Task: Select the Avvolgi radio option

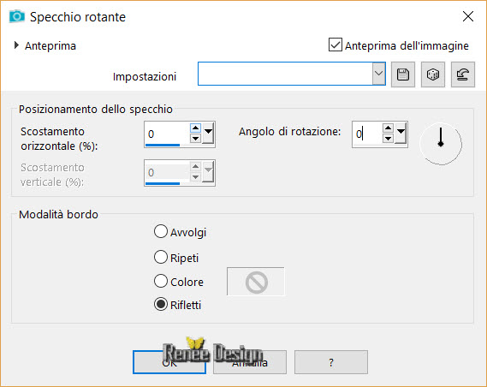Action: pyautogui.click(x=161, y=232)
